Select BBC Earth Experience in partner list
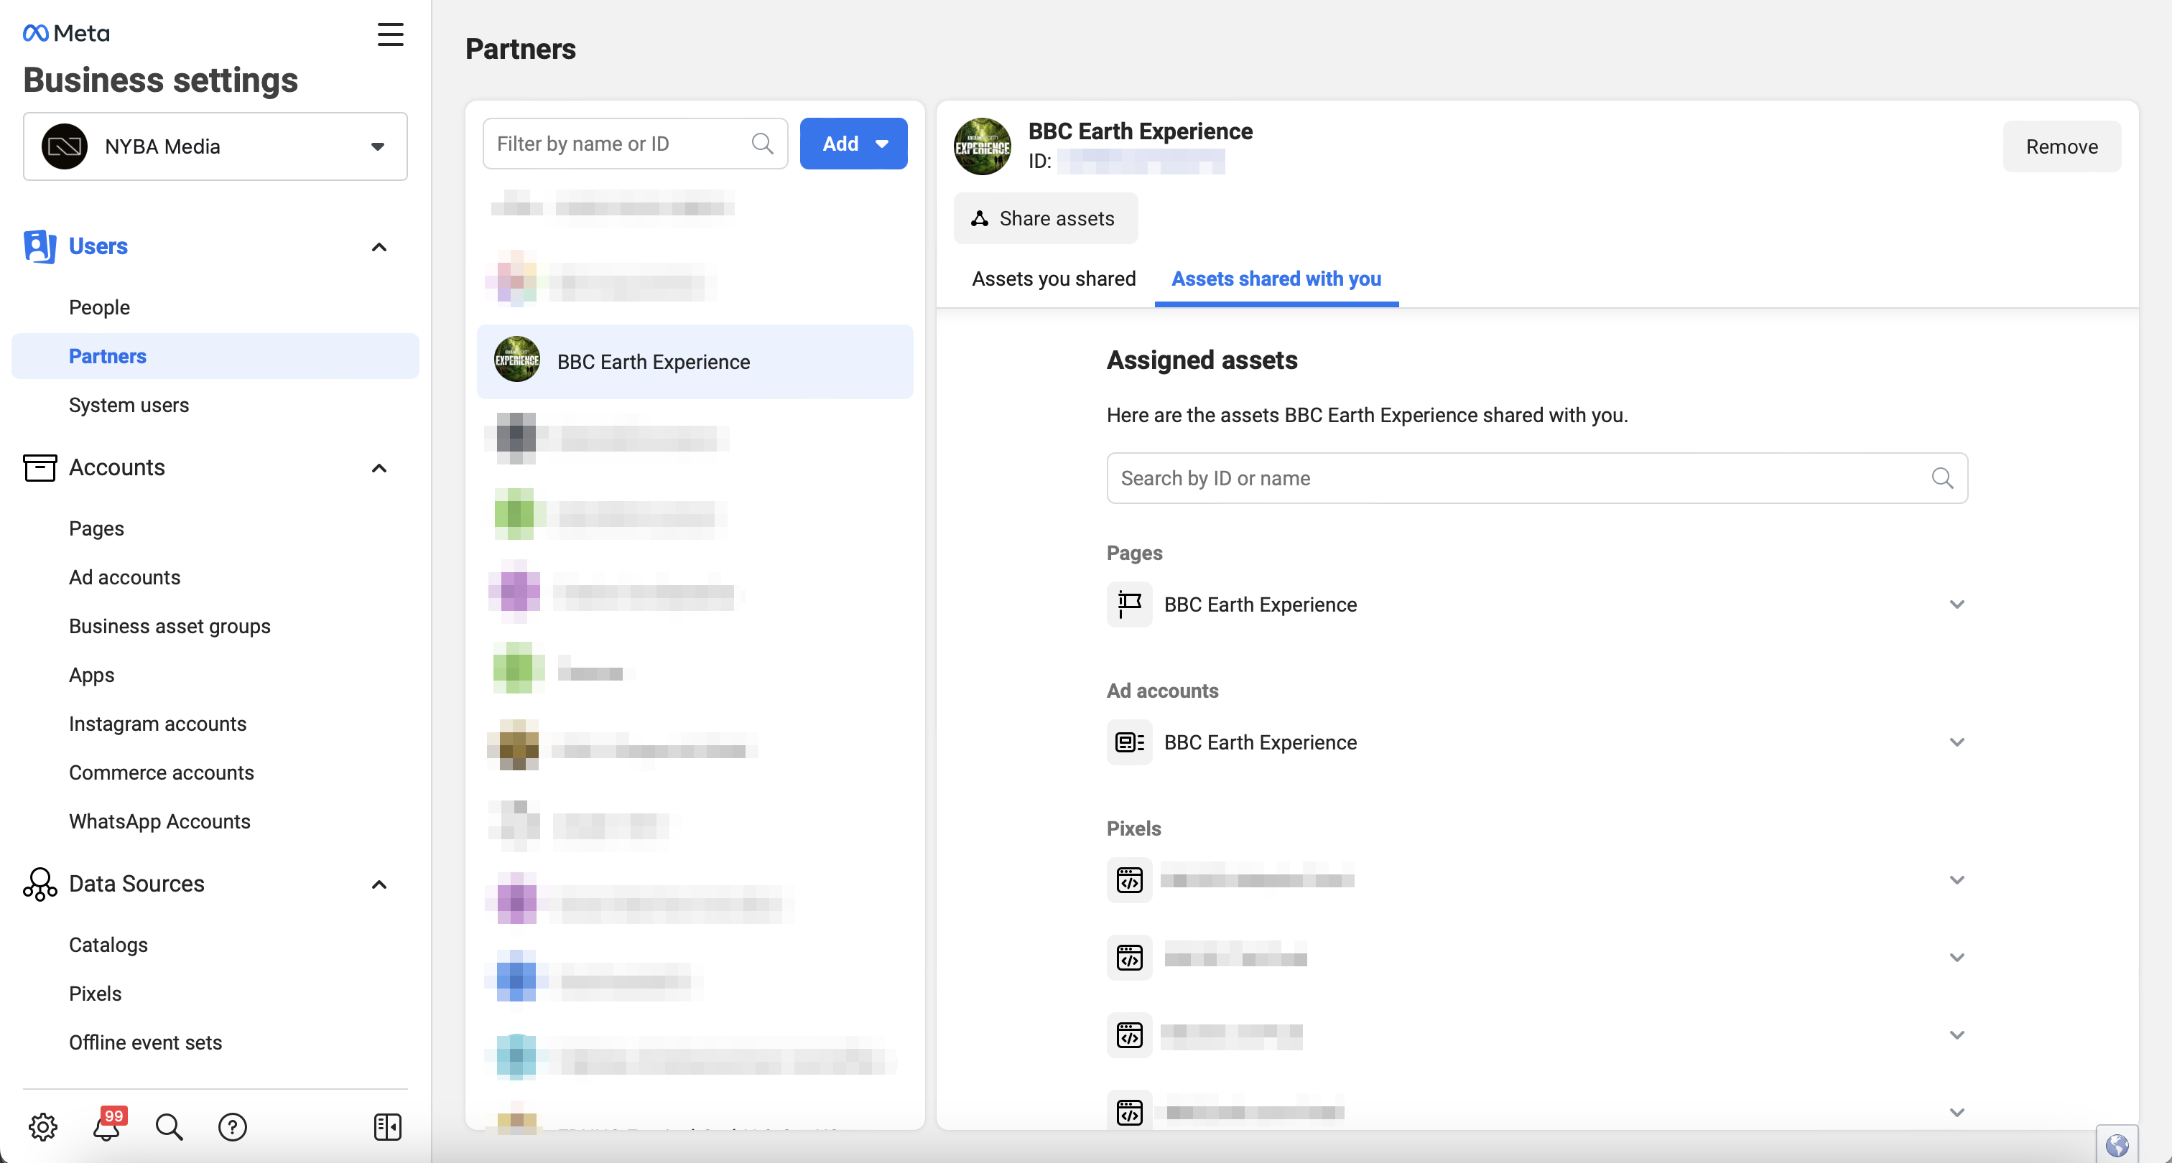 (x=695, y=360)
